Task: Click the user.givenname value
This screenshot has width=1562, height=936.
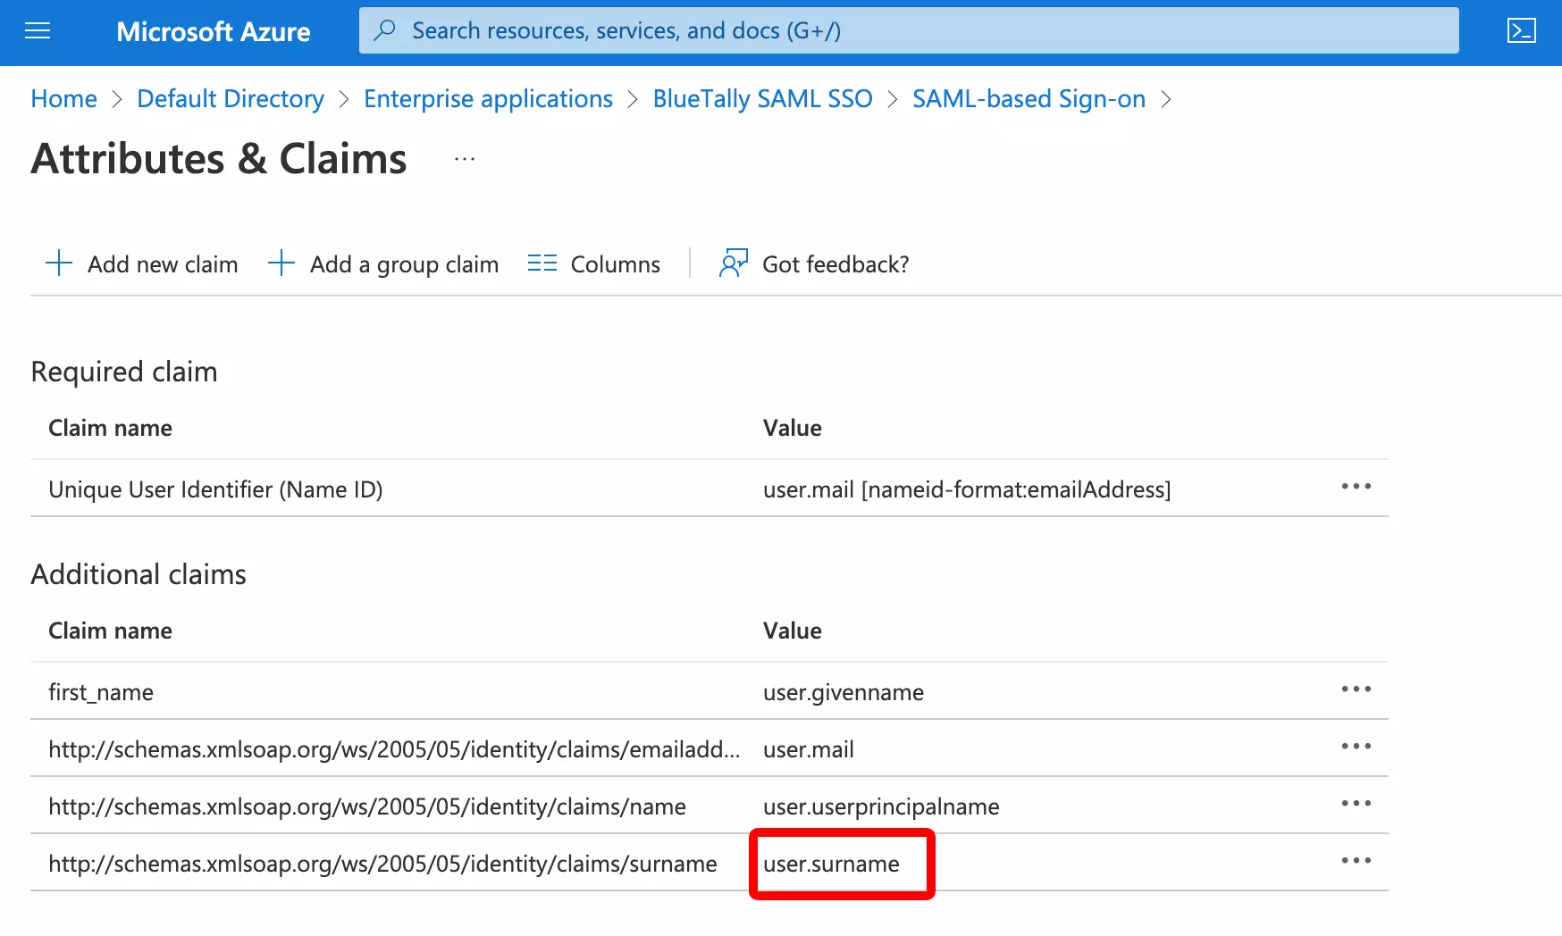Action: (844, 692)
